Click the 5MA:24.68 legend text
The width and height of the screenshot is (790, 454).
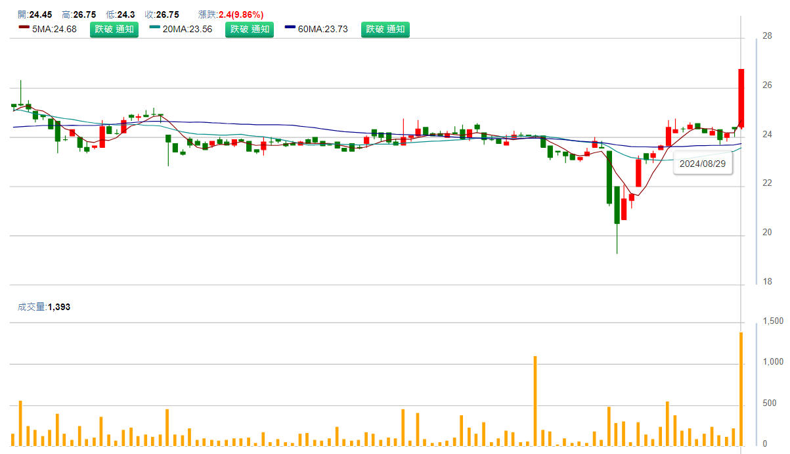54,29
